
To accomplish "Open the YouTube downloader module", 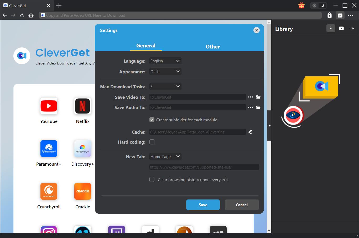I will coord(49,106).
